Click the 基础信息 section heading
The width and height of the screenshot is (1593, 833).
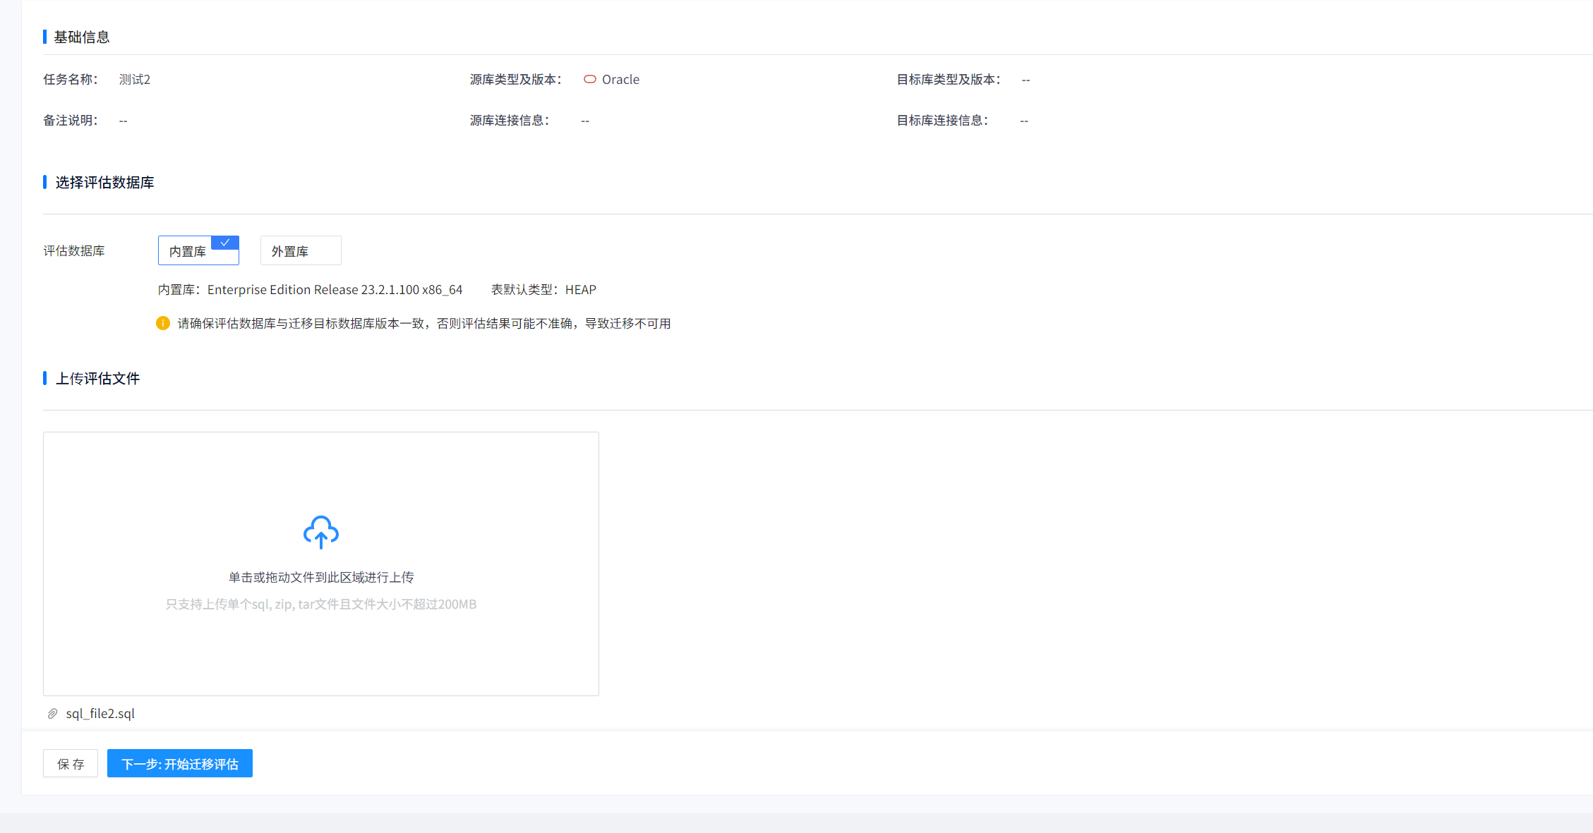[x=81, y=37]
